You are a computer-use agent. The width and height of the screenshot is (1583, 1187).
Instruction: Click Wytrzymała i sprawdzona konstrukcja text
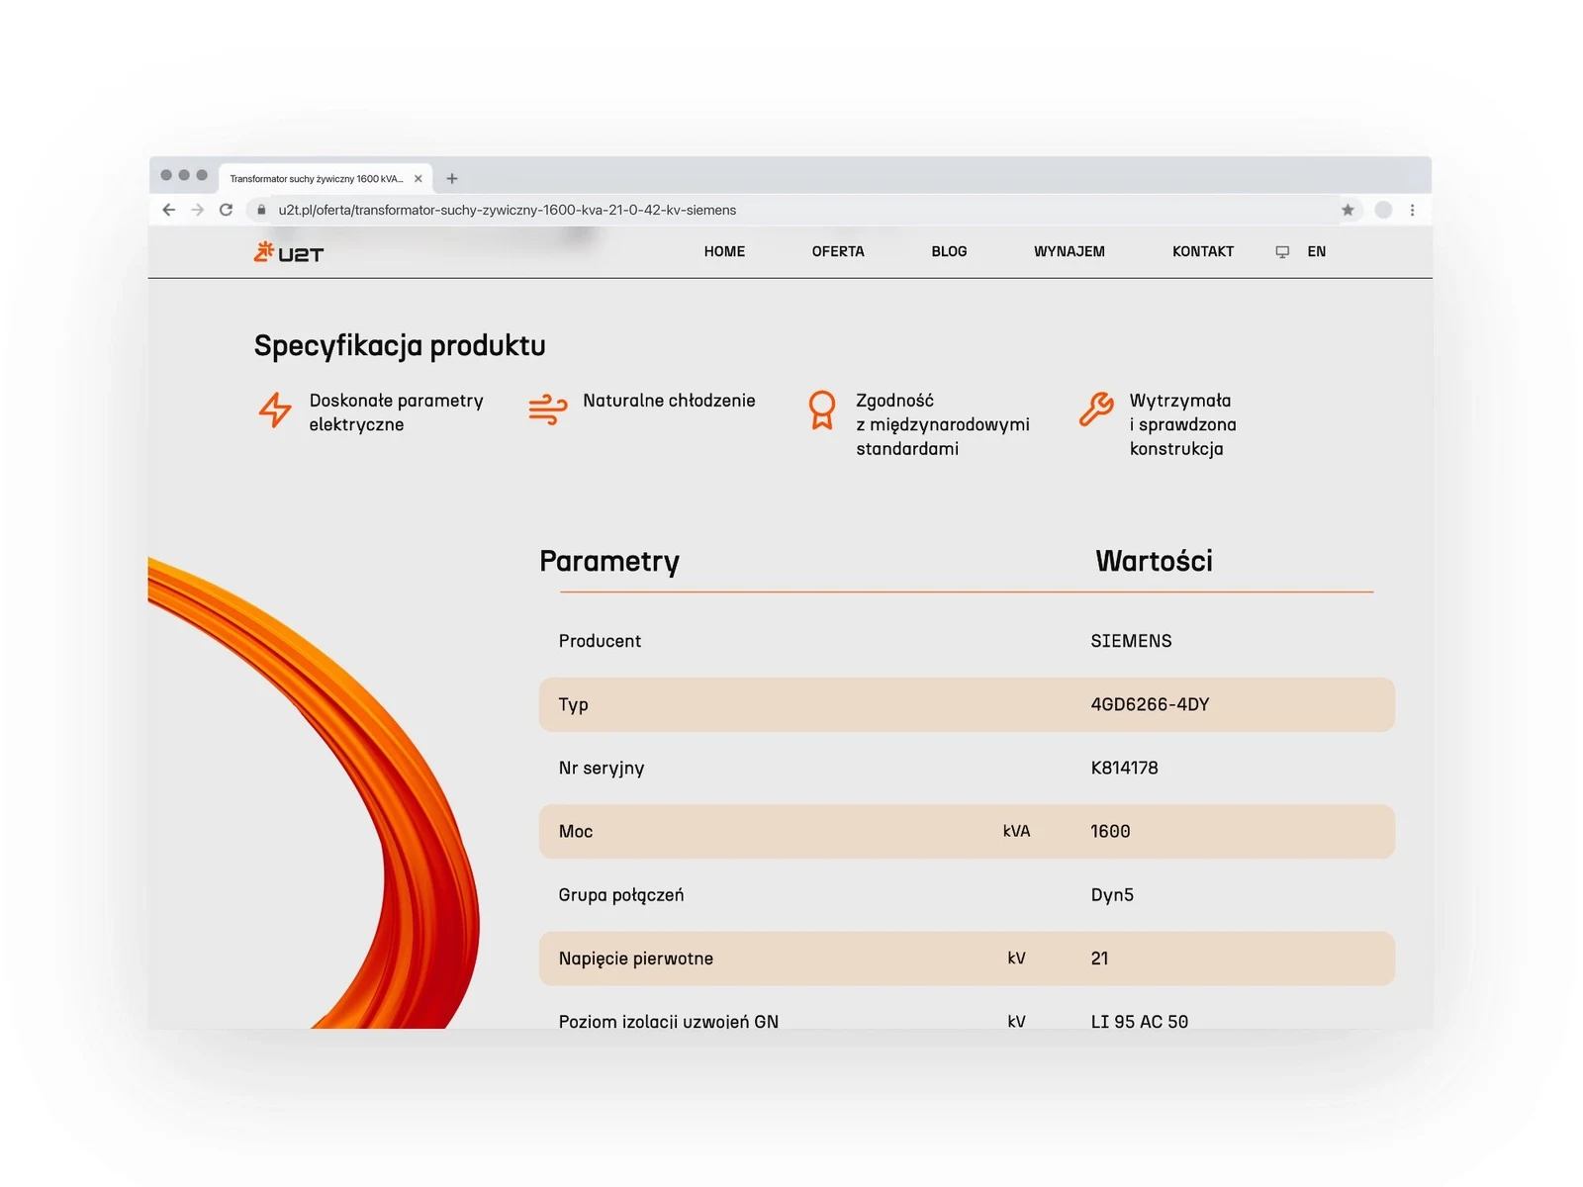click(x=1182, y=424)
